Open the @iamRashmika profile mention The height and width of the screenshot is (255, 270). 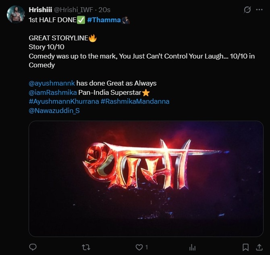click(53, 92)
